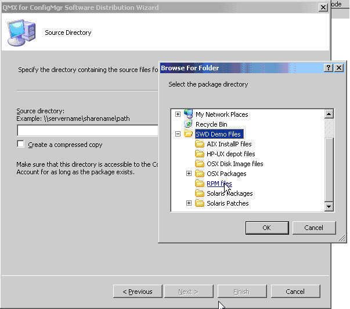350x309 pixels.
Task: Click the Source directory input field
Action: pyautogui.click(x=88, y=130)
